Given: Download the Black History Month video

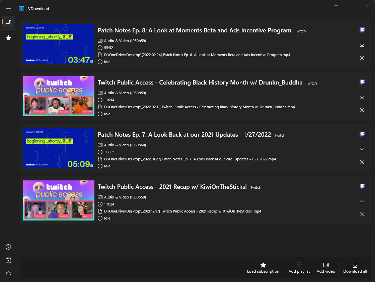Looking at the screenshot, I should [x=362, y=96].
